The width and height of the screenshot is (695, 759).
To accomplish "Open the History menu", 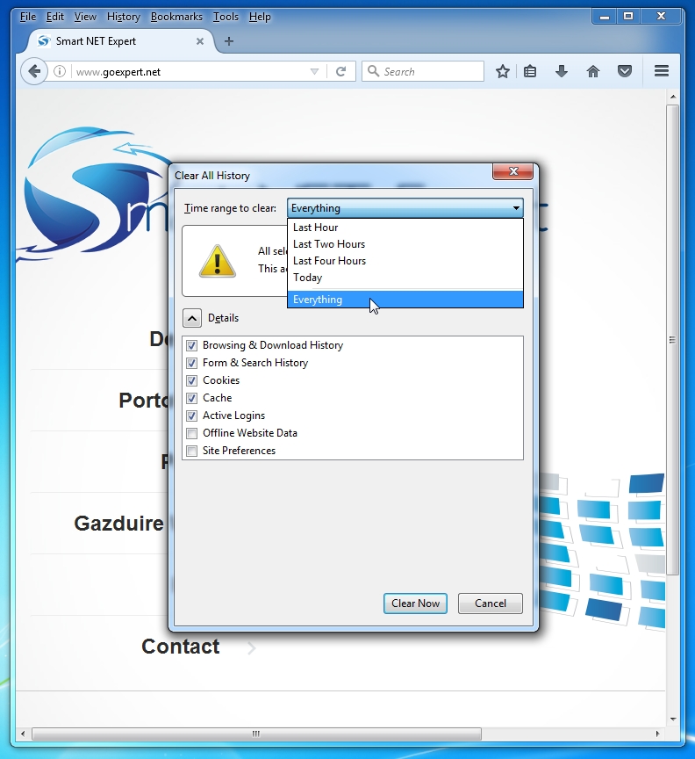I will (123, 17).
